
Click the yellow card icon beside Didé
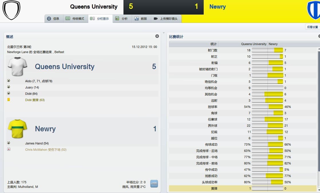pos(9,100)
